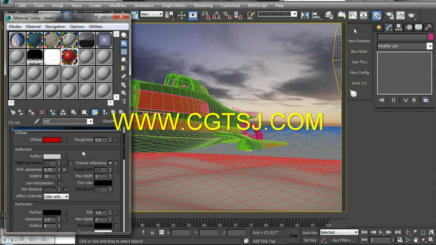This screenshot has height=245, width=436.
Task: Click the Play Animation button
Action: [381, 232]
